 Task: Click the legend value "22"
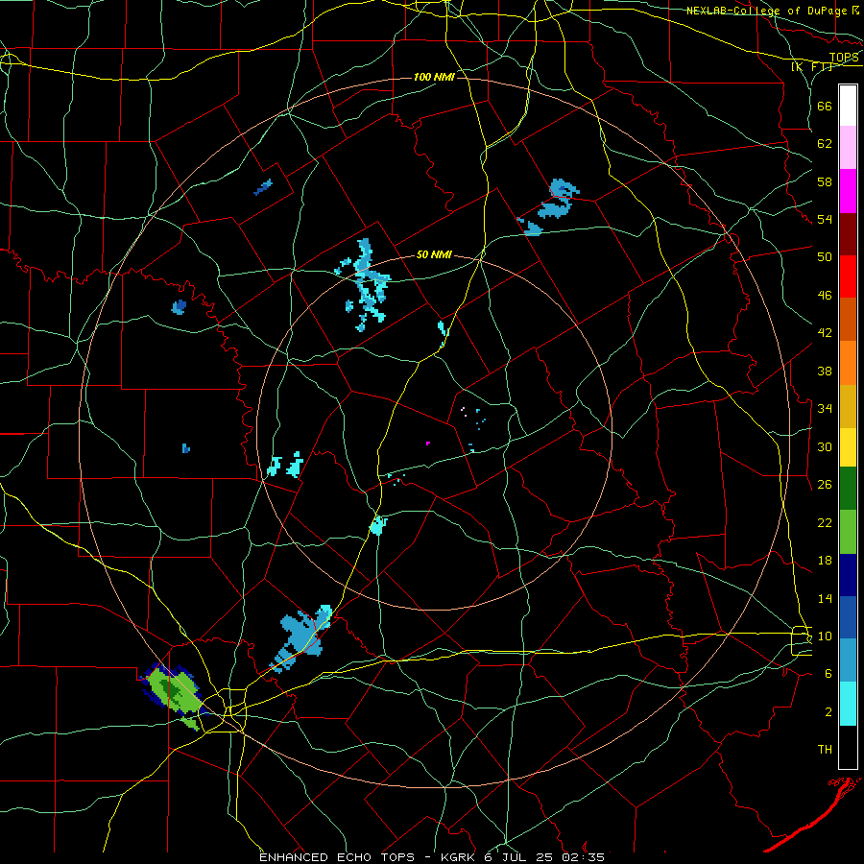pyautogui.click(x=825, y=522)
